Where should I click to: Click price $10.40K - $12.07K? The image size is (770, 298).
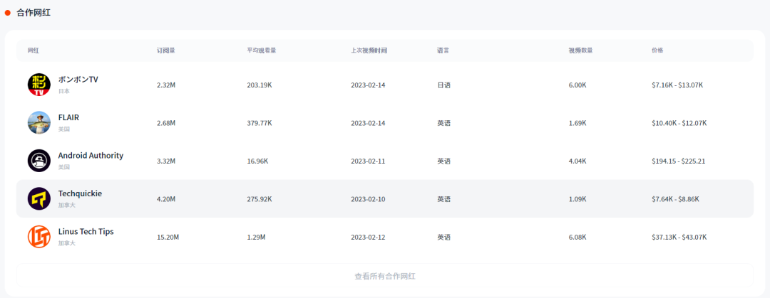click(679, 123)
